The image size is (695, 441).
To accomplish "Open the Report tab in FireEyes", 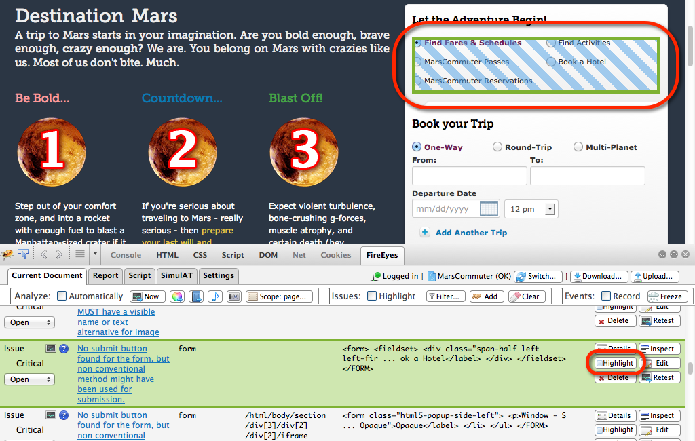I will click(x=105, y=275).
